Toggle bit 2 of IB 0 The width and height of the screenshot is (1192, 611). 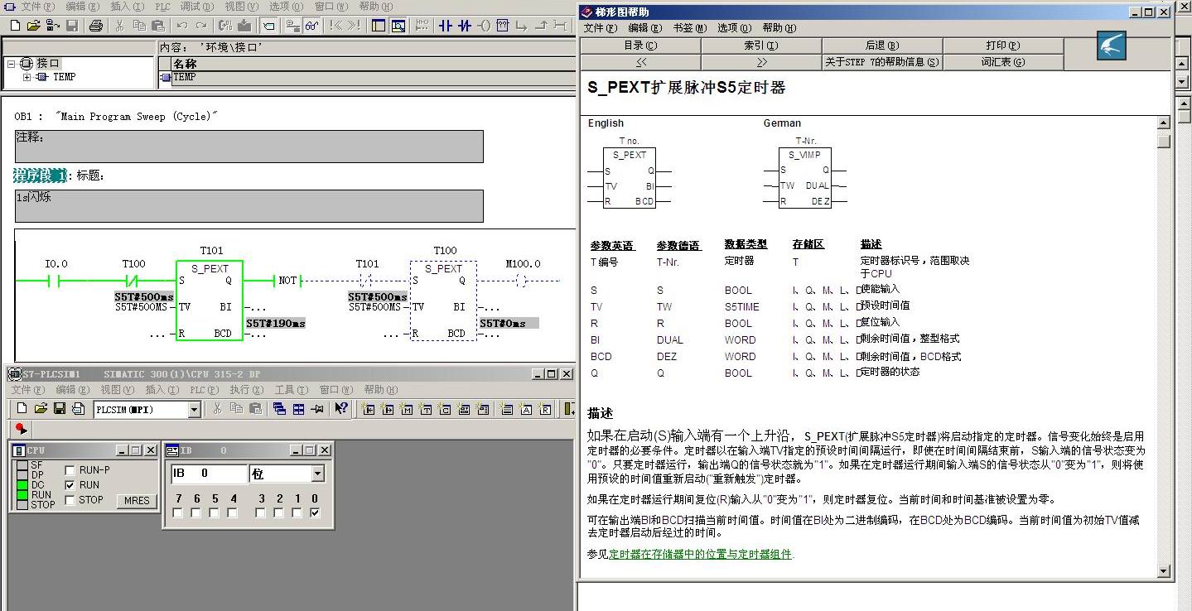[279, 513]
